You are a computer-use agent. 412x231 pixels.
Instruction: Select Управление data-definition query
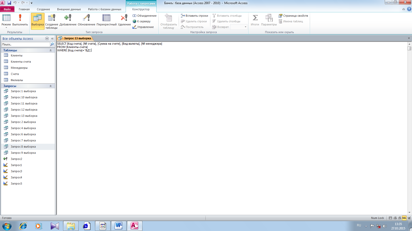pos(143,27)
